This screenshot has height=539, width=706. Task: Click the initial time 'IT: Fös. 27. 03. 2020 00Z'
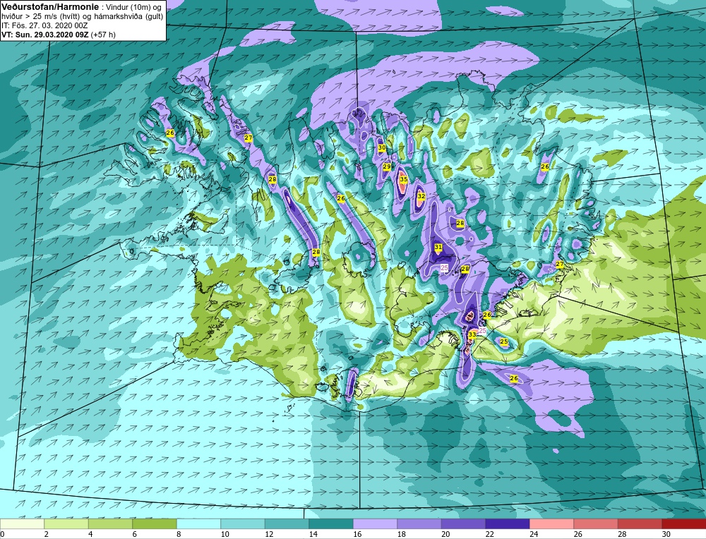(44, 25)
